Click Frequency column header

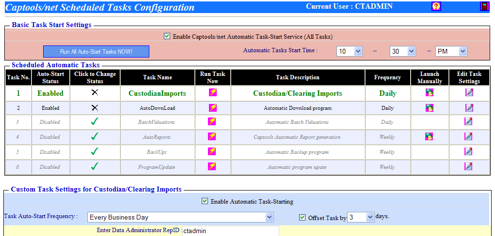[387, 77]
